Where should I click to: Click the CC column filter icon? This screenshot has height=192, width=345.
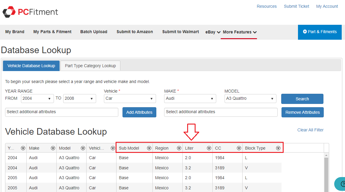[x=239, y=148]
